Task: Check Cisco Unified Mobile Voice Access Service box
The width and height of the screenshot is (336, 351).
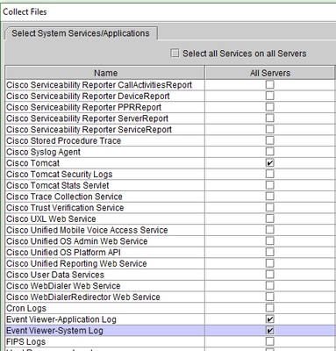Action: click(x=270, y=230)
